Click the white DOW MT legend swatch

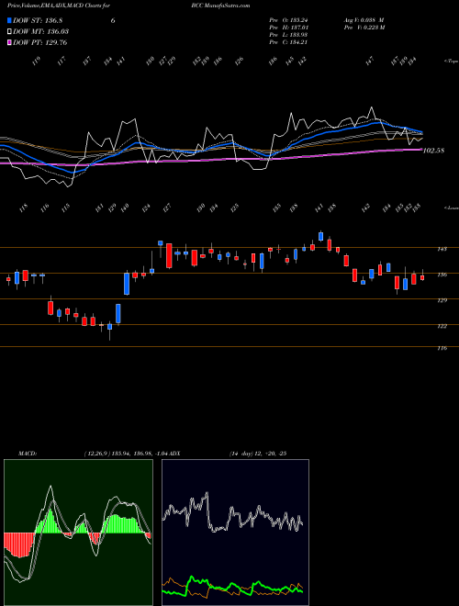[9, 31]
